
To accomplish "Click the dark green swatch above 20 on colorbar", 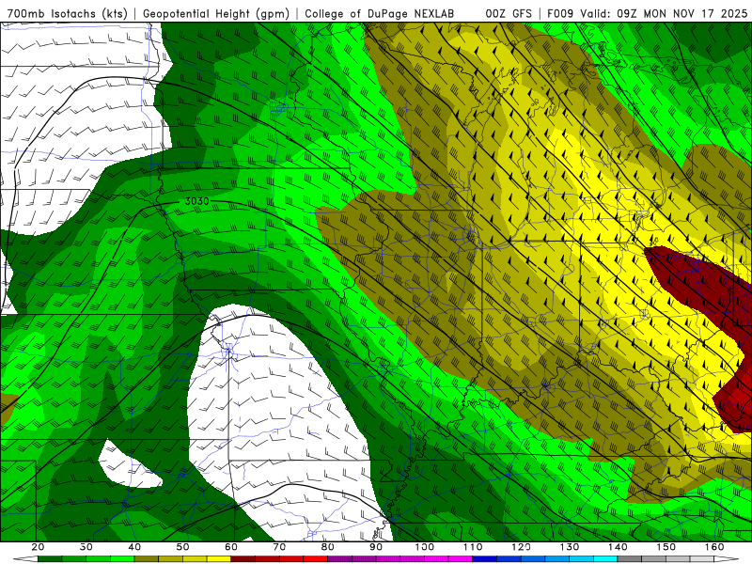I will (x=50, y=559).
